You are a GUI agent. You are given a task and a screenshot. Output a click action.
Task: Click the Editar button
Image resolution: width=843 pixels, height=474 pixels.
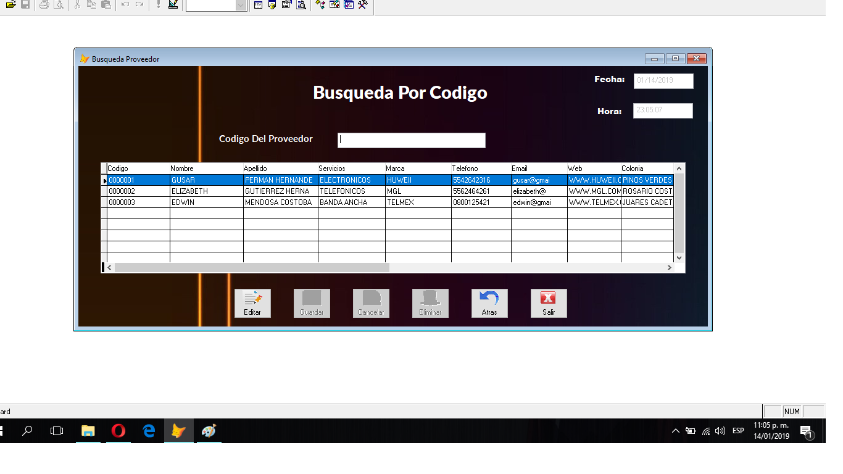coord(252,304)
